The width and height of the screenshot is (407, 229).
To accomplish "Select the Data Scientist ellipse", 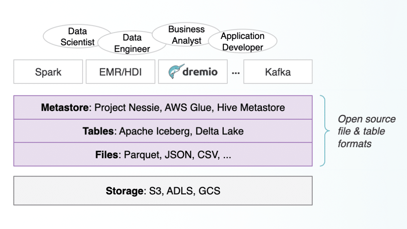I will [77, 36].
